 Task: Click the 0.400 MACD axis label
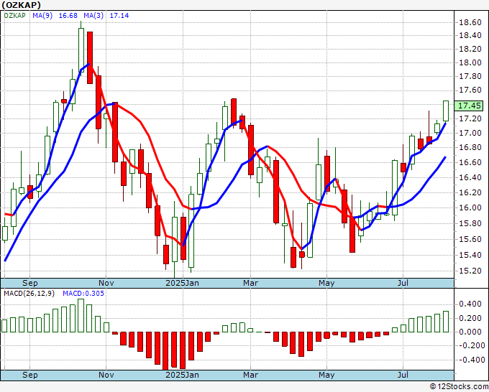click(x=470, y=304)
